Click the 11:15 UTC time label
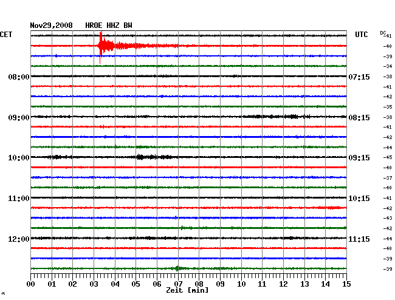Image resolution: width=395 pixels, height=300 pixels. tap(359, 239)
